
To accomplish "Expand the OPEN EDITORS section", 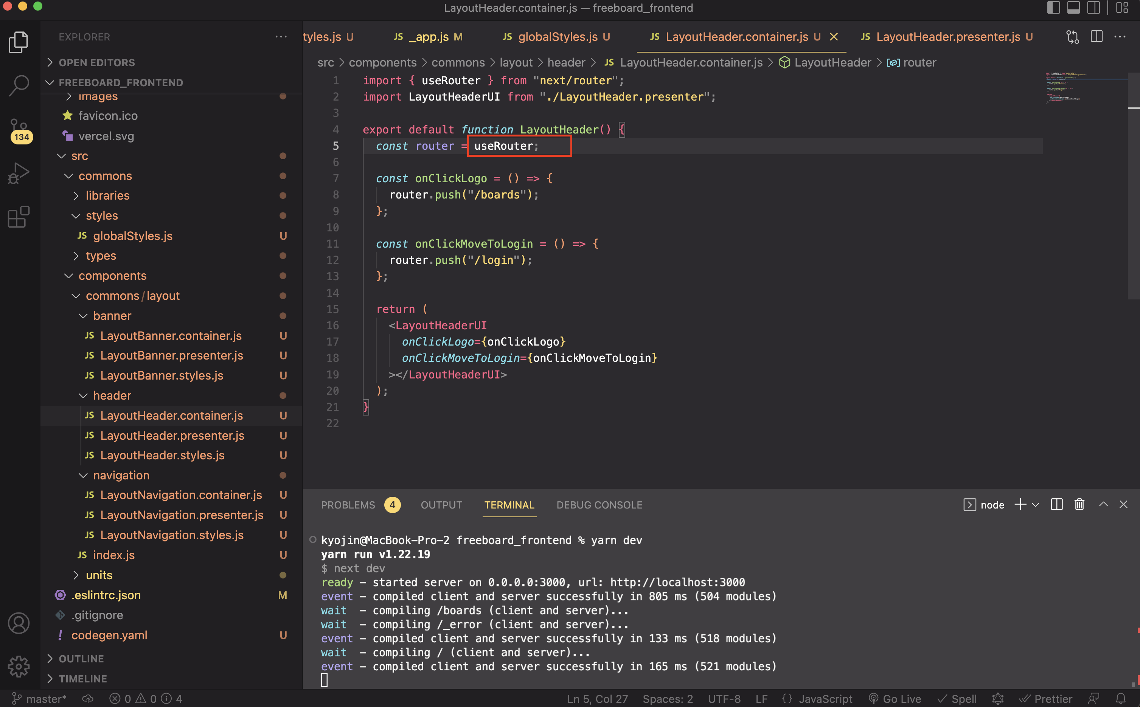I will pos(96,62).
